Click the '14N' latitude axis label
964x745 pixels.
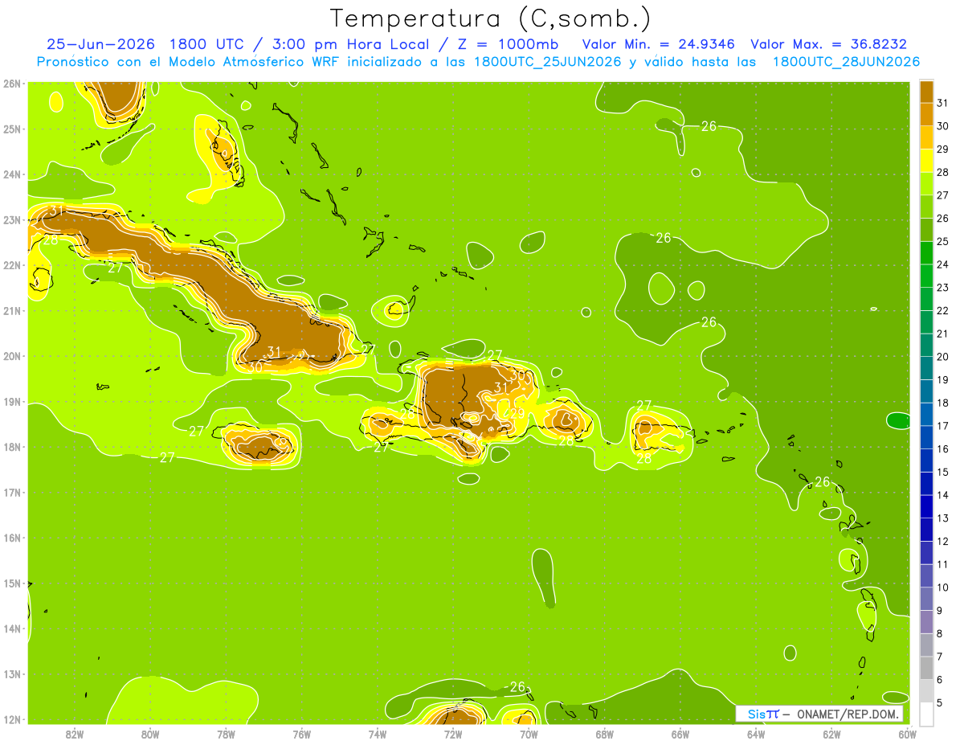pos(12,628)
